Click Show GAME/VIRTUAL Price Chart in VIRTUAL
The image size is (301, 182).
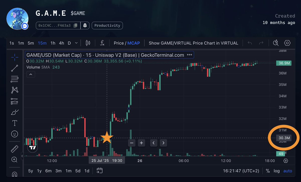[193, 43]
